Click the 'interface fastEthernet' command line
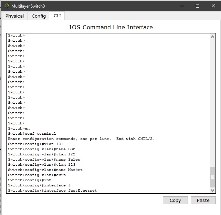 click(52, 191)
